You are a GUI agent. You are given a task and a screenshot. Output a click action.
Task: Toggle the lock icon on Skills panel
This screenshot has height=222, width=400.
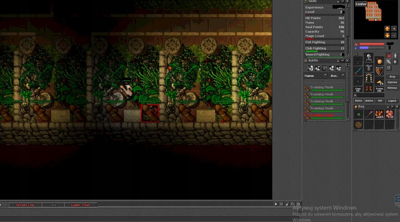pos(339,2)
